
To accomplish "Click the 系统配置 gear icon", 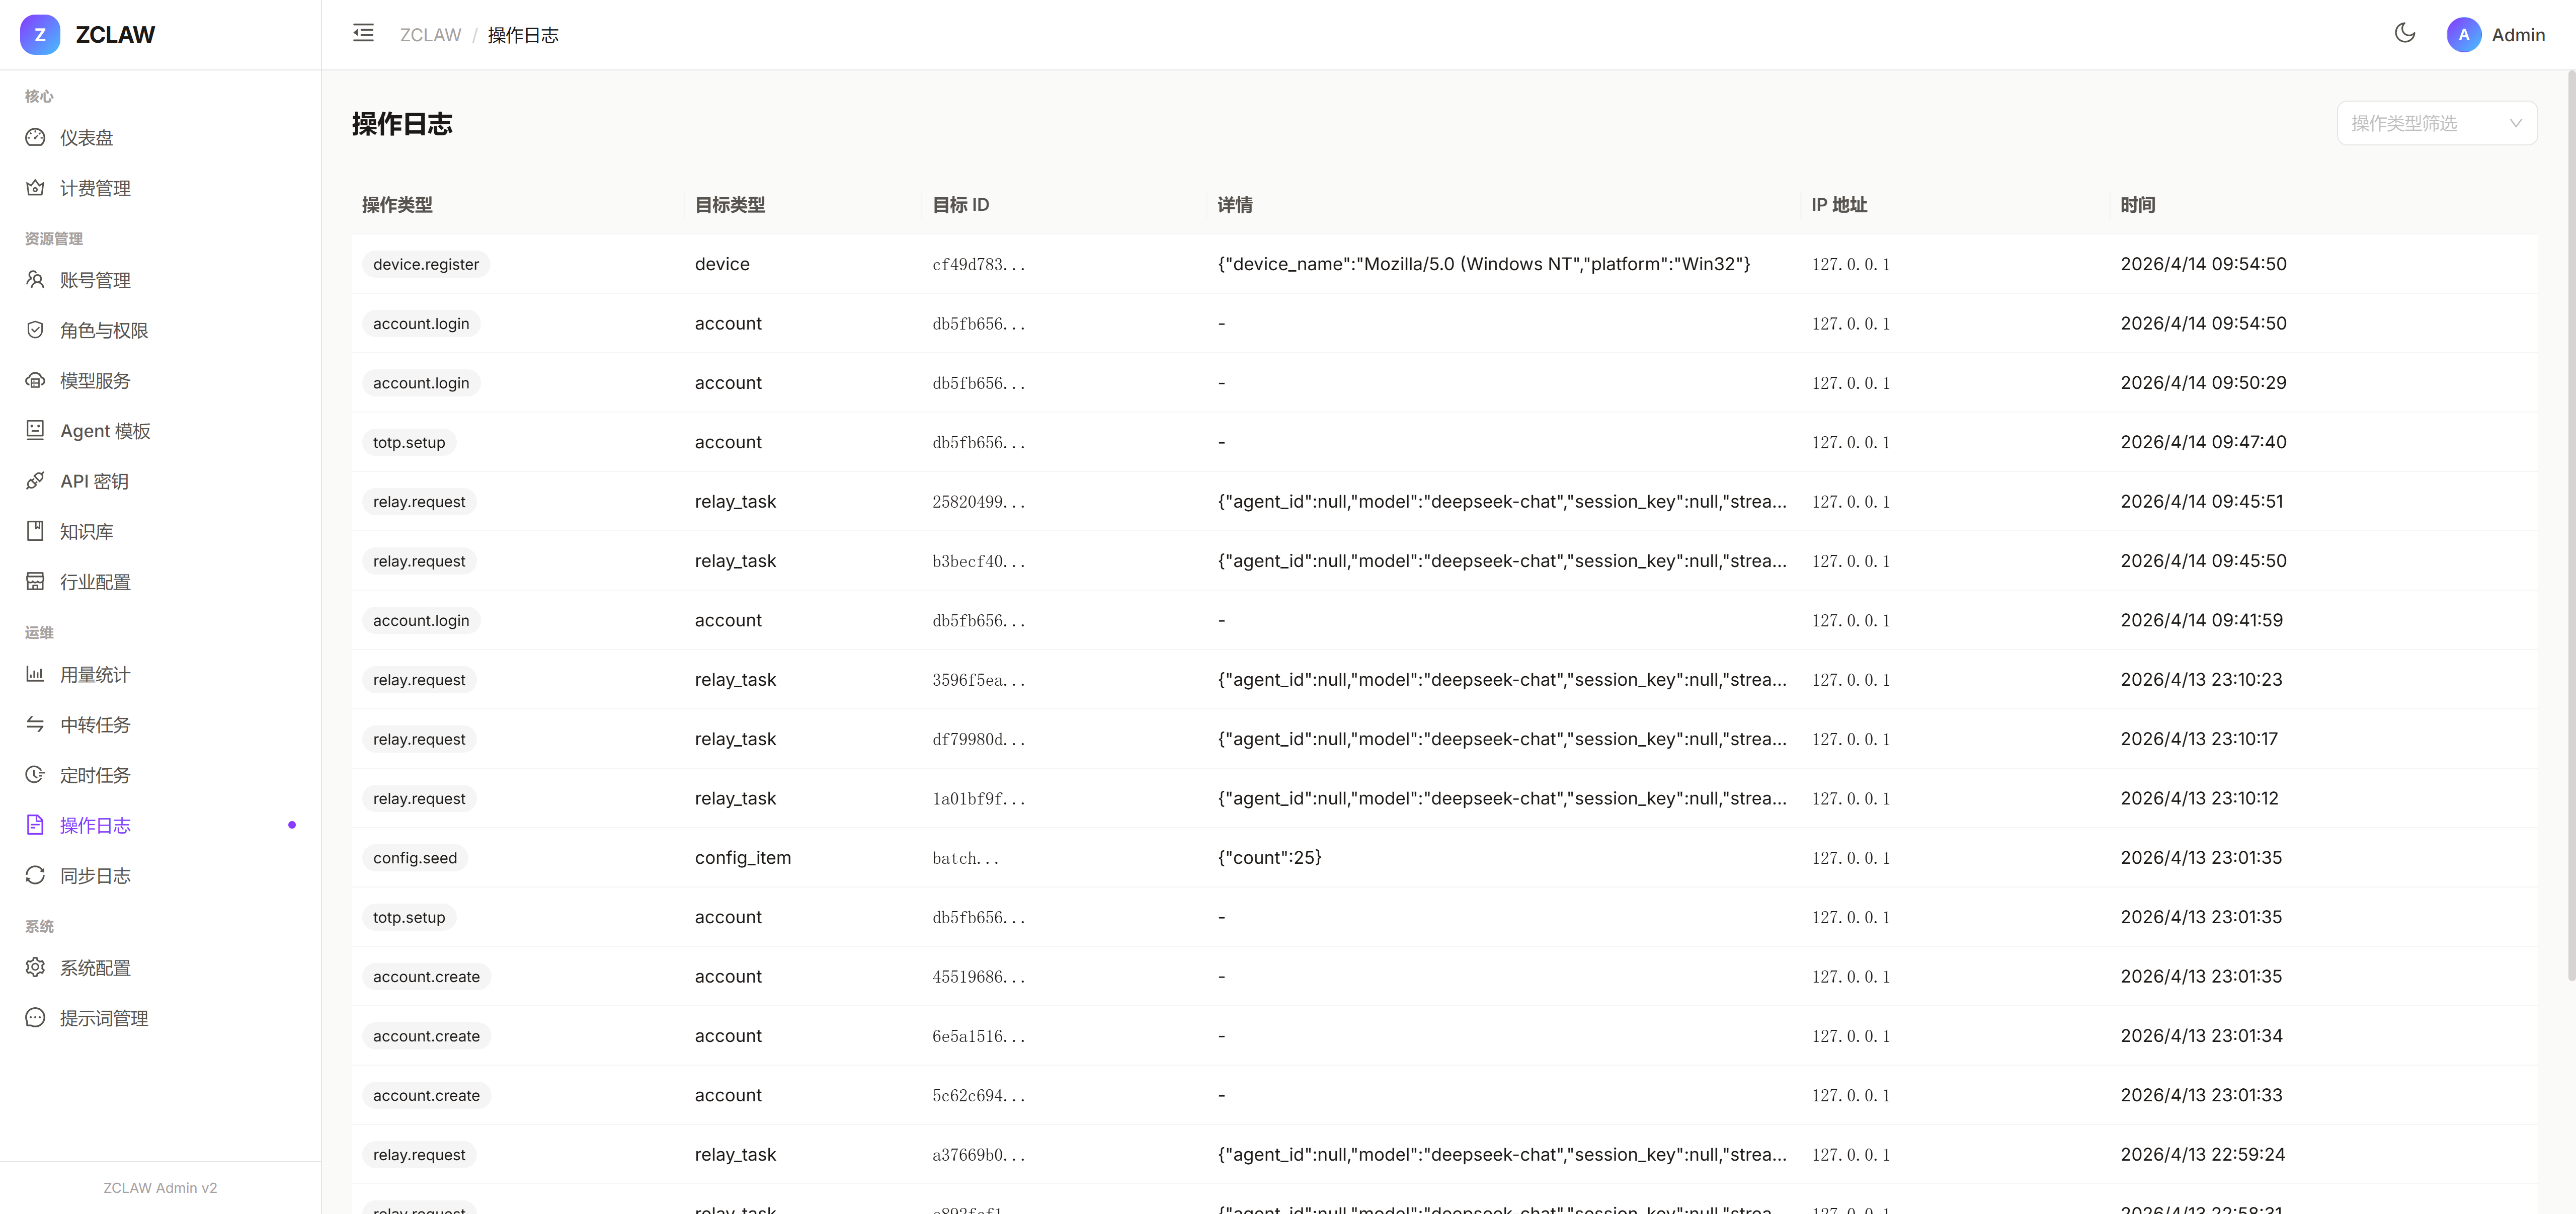I will point(36,967).
